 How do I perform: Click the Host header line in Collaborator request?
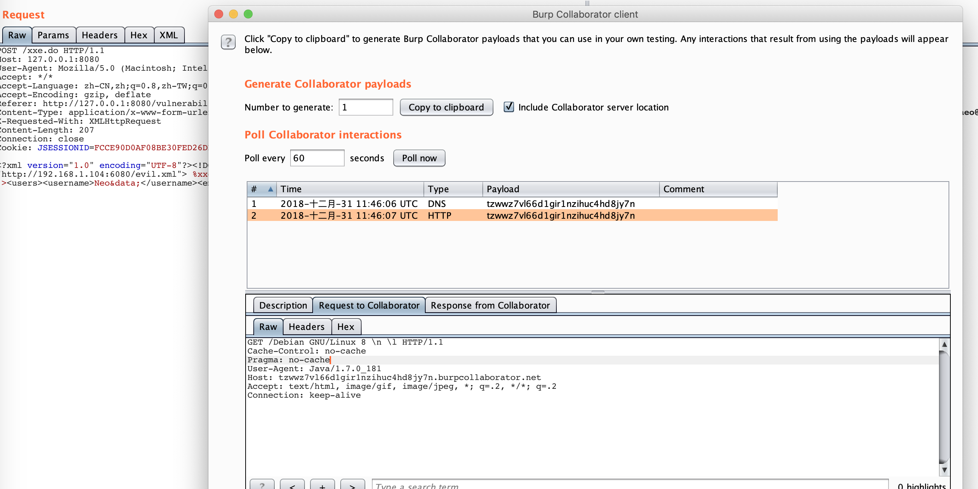click(x=394, y=377)
